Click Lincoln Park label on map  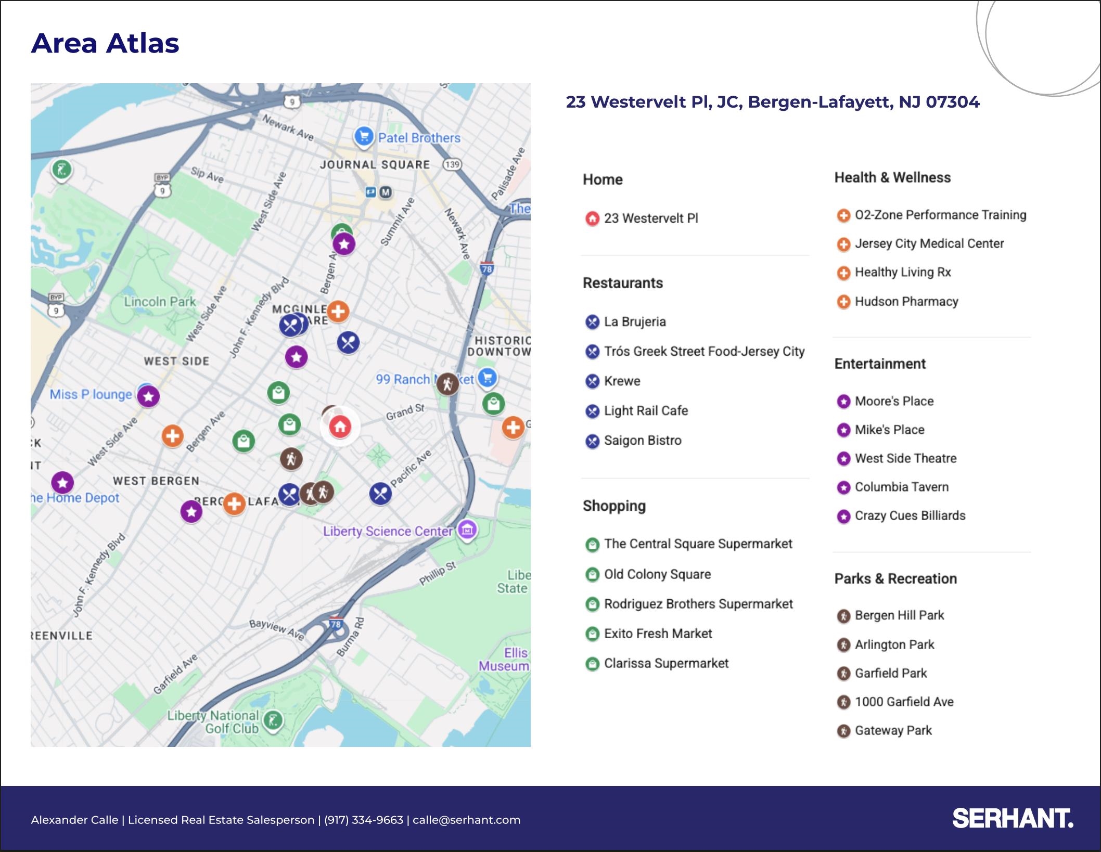point(160,302)
